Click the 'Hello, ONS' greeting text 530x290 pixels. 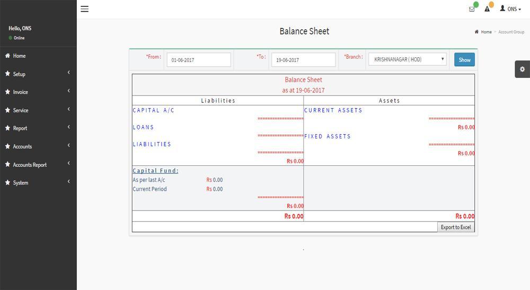point(20,29)
